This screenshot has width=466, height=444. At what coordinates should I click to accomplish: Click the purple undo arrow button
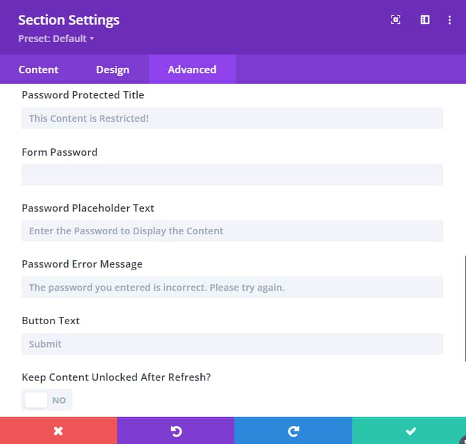[176, 431]
